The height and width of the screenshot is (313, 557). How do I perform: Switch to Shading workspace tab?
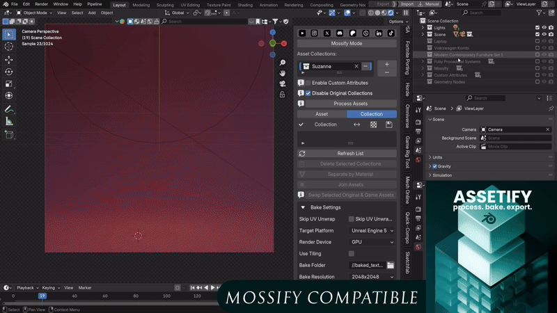coord(245,5)
